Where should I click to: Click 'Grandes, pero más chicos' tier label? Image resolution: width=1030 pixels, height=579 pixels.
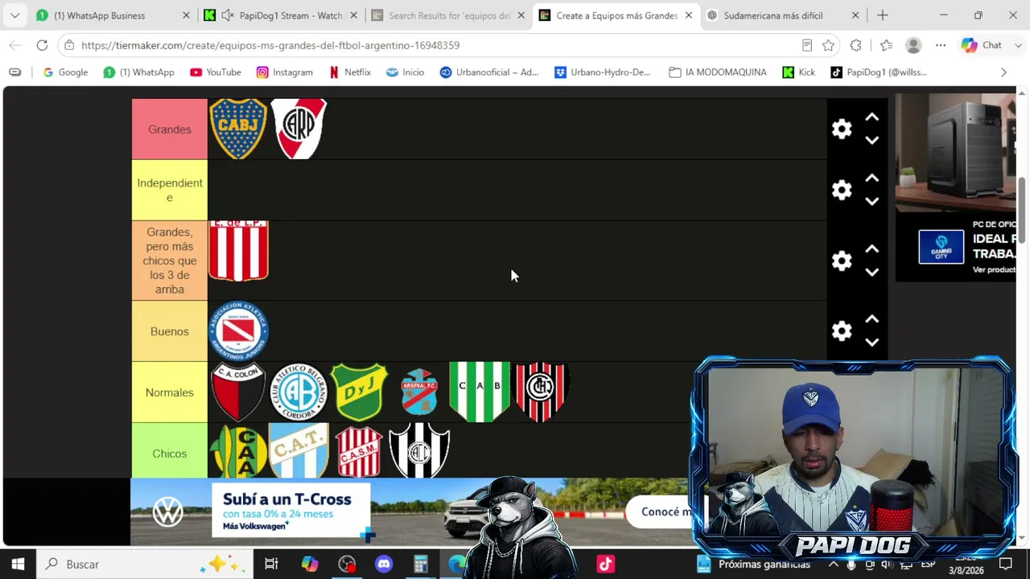(x=170, y=261)
